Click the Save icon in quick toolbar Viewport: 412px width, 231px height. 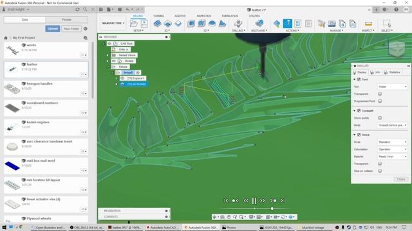[x=120, y=10]
